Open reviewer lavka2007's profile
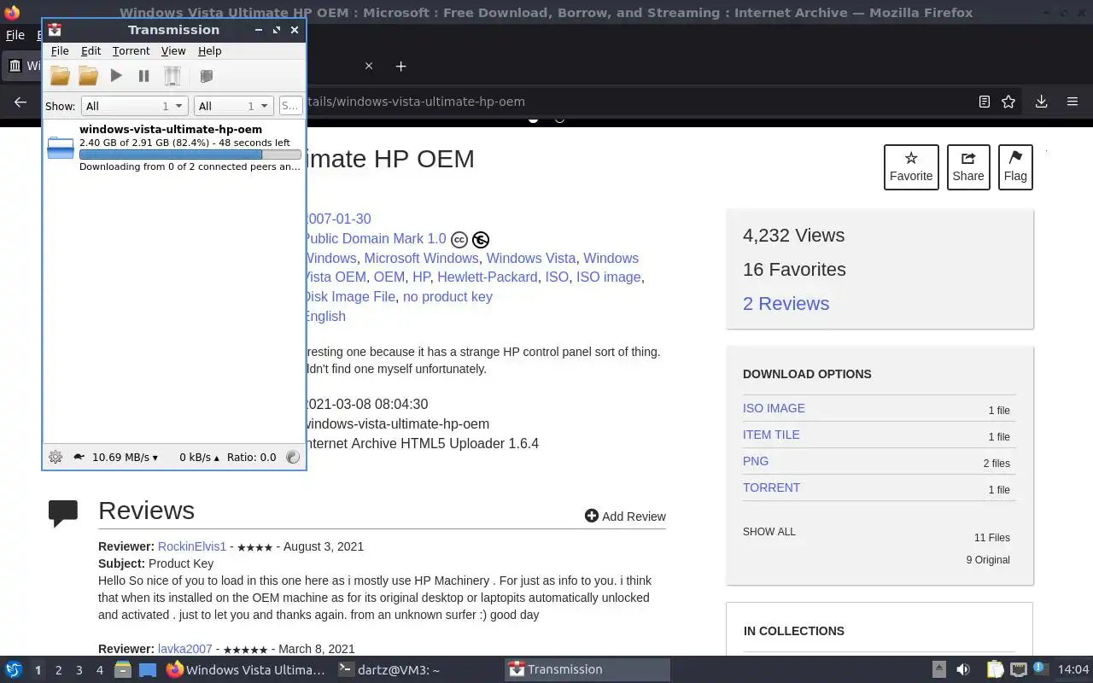Image resolution: width=1093 pixels, height=683 pixels. tap(184, 649)
